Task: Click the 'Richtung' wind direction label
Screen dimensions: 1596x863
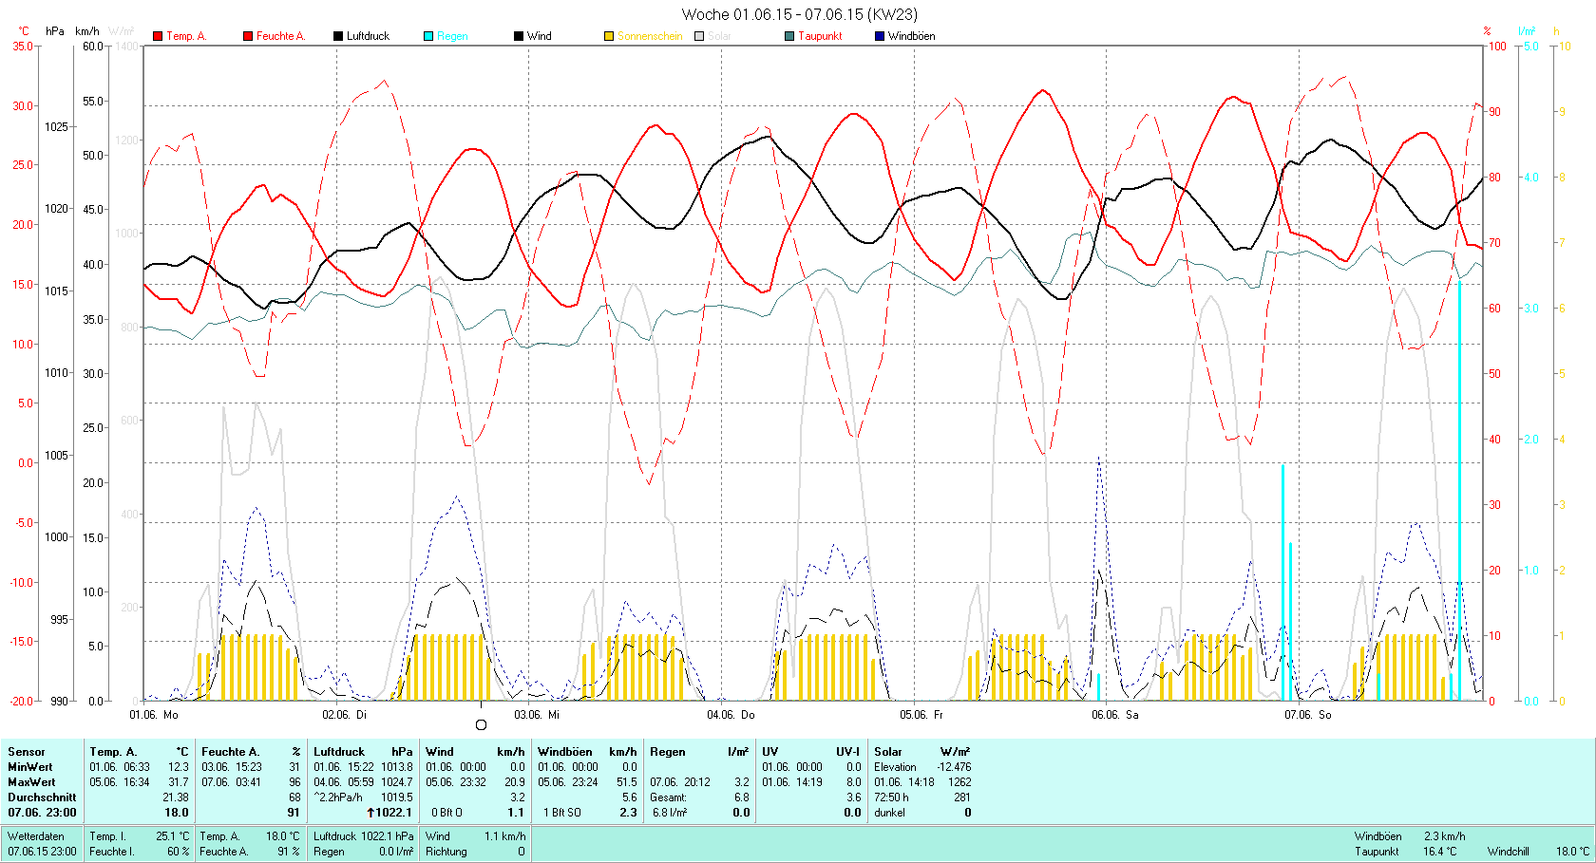Action: pos(446,852)
